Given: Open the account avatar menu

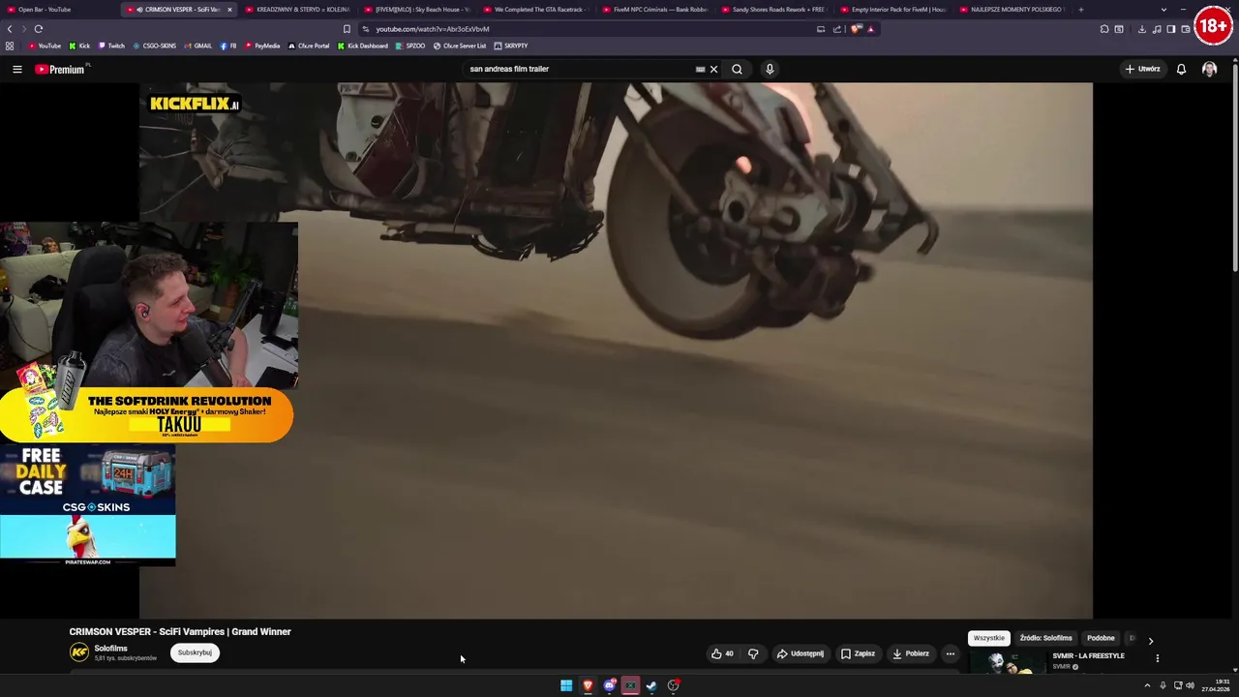Looking at the screenshot, I should pyautogui.click(x=1209, y=69).
